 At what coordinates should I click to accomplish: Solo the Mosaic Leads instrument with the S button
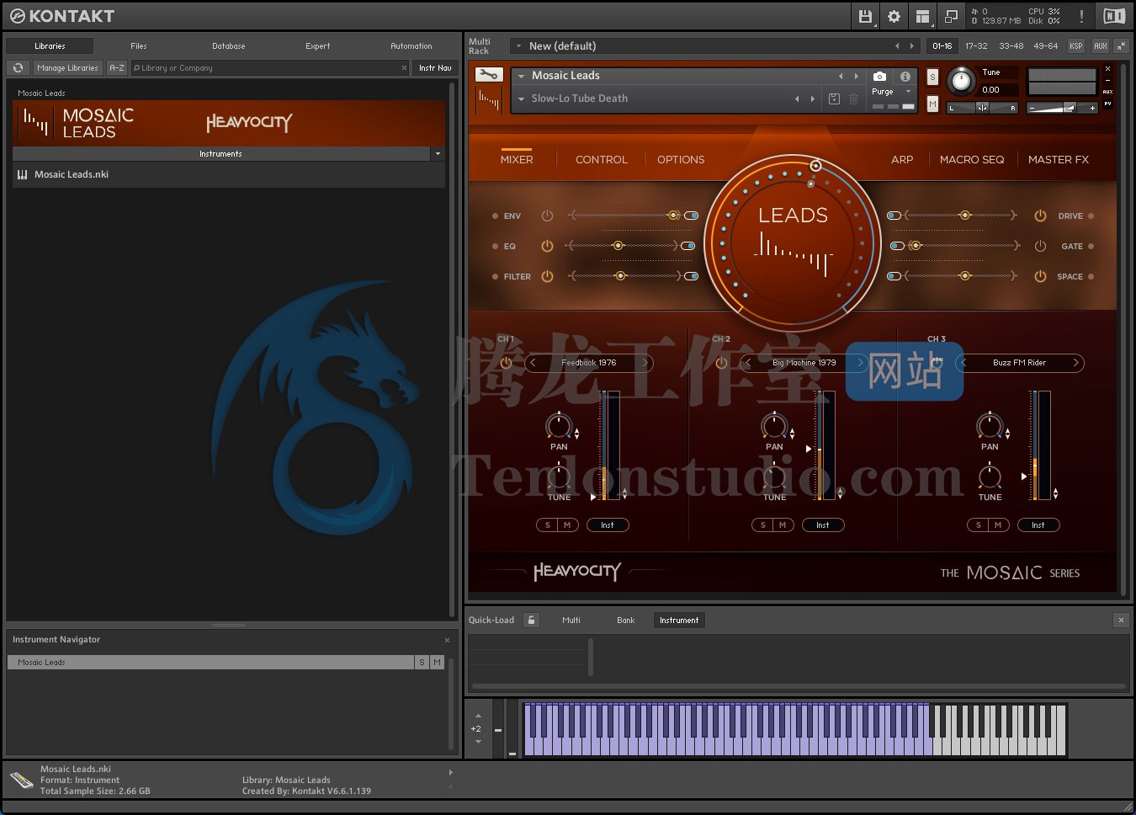932,77
